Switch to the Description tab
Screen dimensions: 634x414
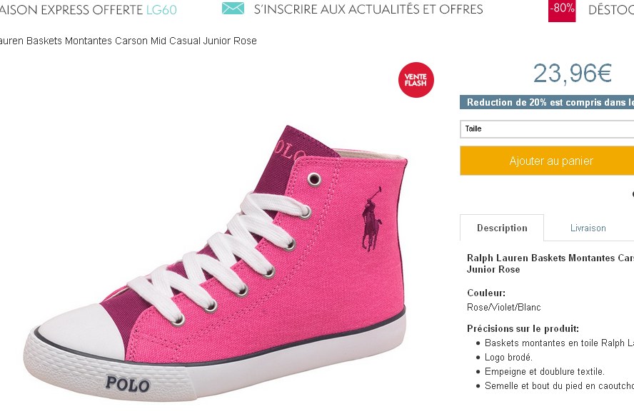coord(502,228)
